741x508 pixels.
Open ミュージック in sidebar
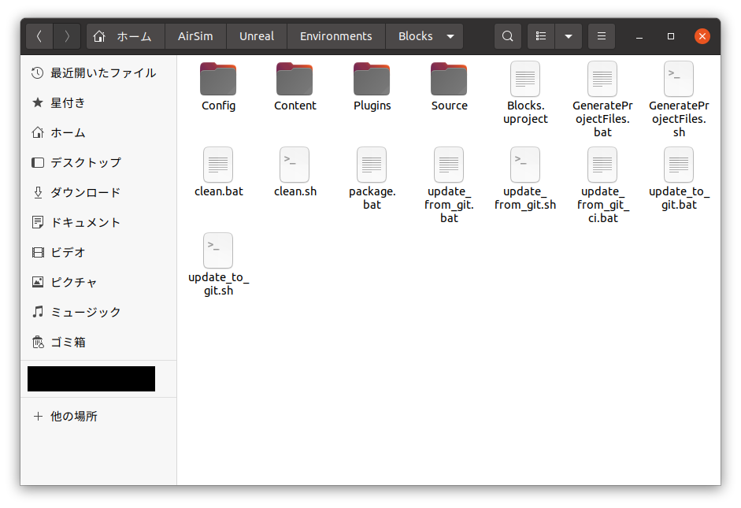point(98,312)
